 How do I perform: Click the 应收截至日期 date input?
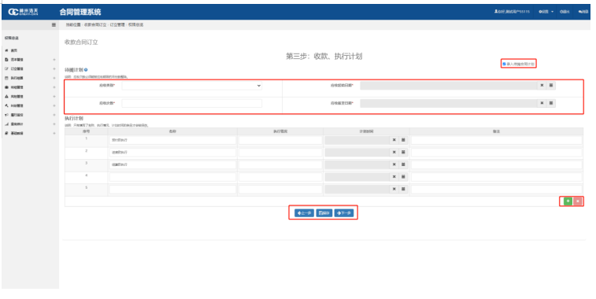coord(449,103)
